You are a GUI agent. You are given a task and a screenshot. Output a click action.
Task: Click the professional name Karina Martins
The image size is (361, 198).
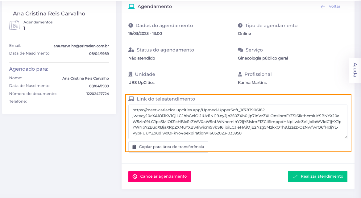[x=252, y=82]
